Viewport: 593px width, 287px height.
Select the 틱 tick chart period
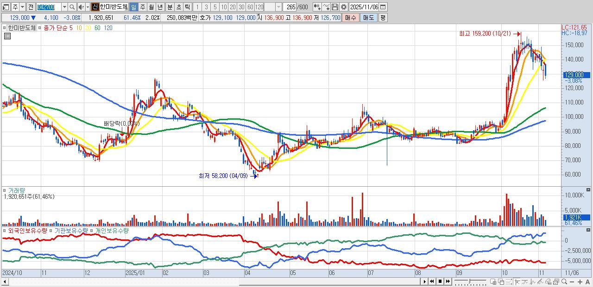[x=187, y=7]
